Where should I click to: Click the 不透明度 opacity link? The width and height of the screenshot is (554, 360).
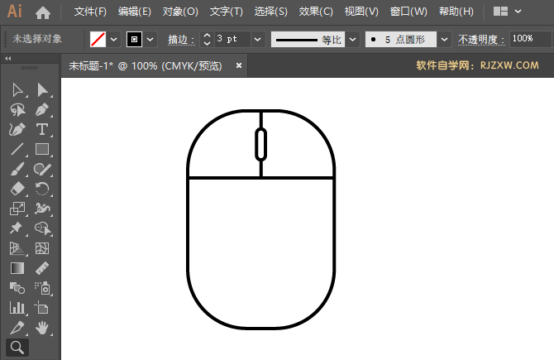point(480,39)
